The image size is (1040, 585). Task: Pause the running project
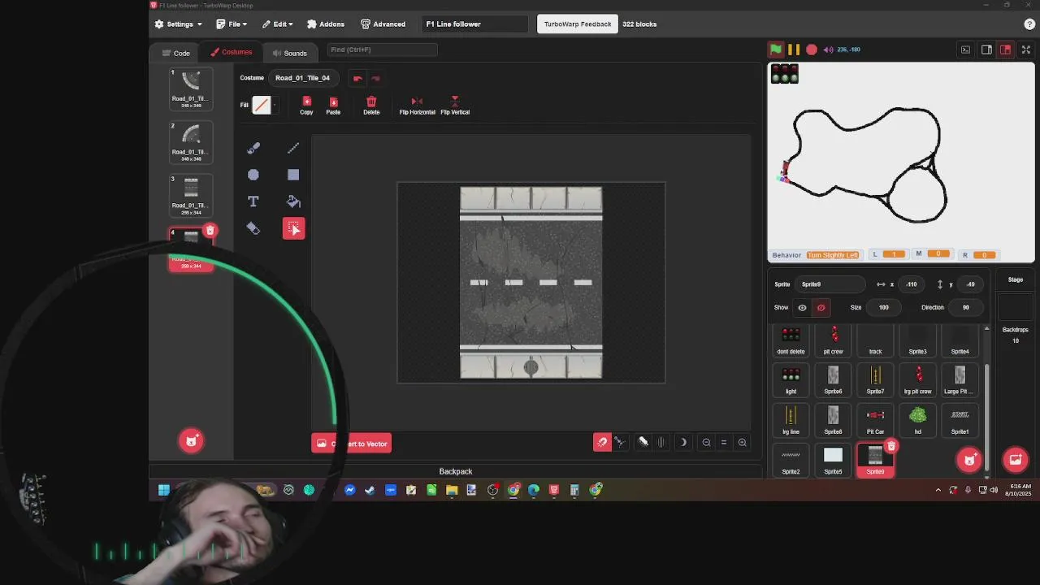coord(794,50)
